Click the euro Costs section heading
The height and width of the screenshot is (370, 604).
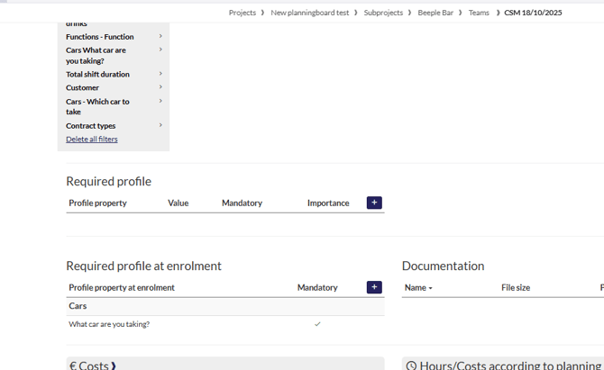tap(91, 365)
